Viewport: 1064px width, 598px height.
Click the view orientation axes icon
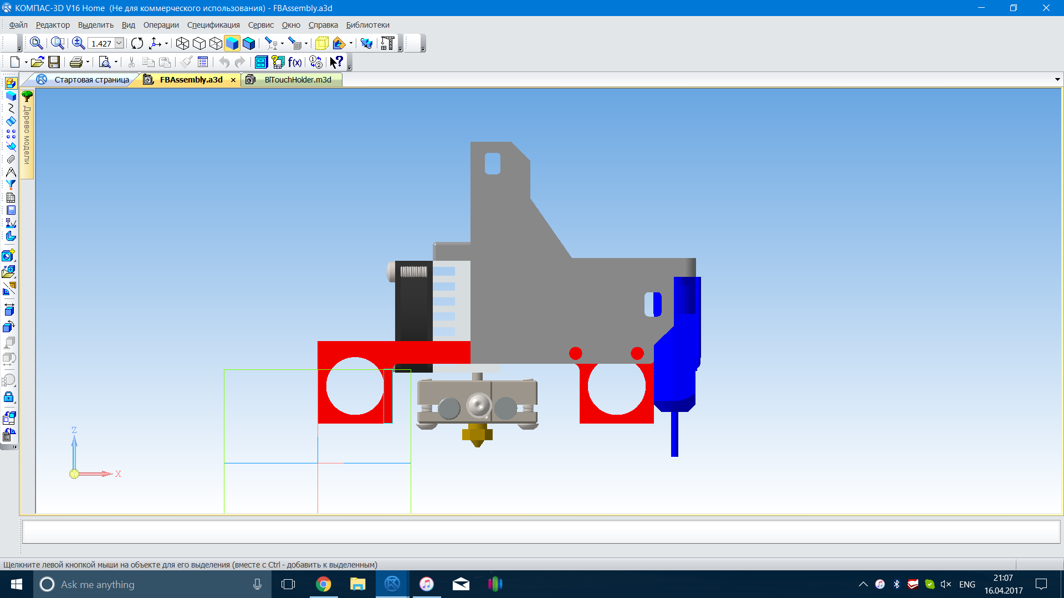(x=155, y=43)
